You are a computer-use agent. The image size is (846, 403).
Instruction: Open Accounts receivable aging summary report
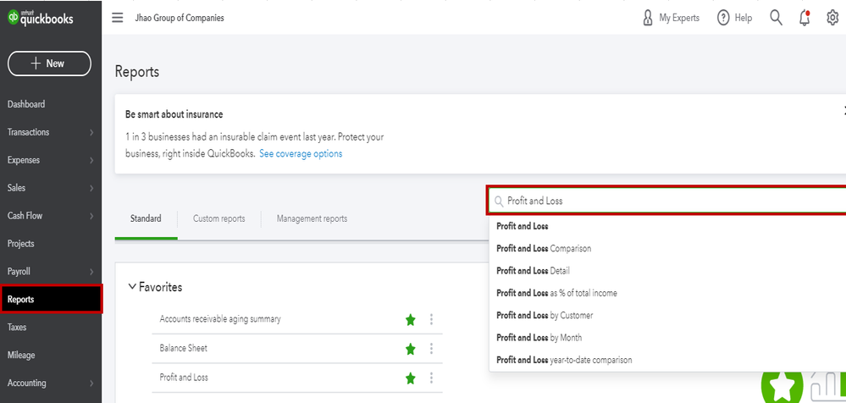(x=220, y=319)
